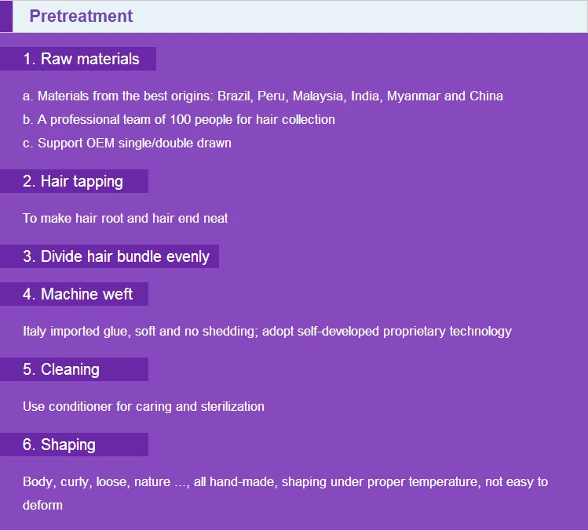Click 'Support OEM single/double drawn' text
Viewport: 588px width, 530px height.
[126, 143]
